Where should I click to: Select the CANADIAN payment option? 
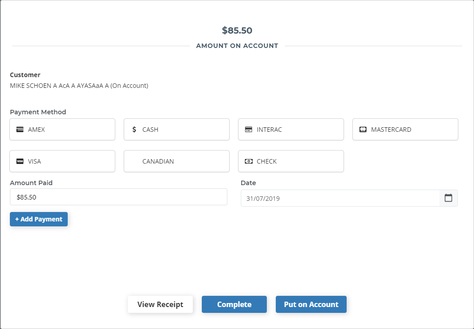[x=176, y=161]
